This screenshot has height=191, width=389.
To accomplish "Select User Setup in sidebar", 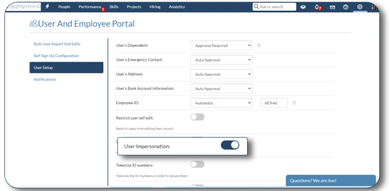I will coord(66,68).
